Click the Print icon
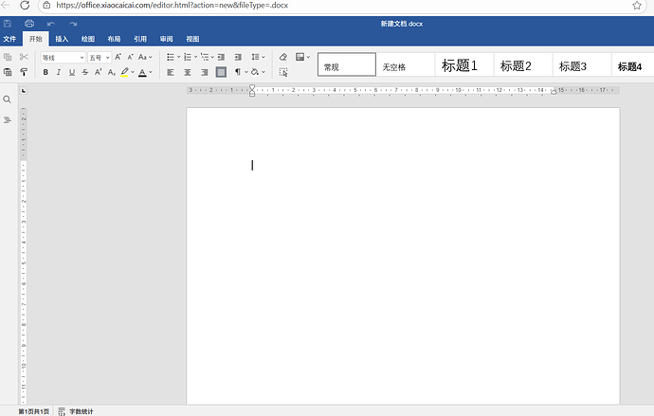The image size is (654, 416). (x=29, y=23)
